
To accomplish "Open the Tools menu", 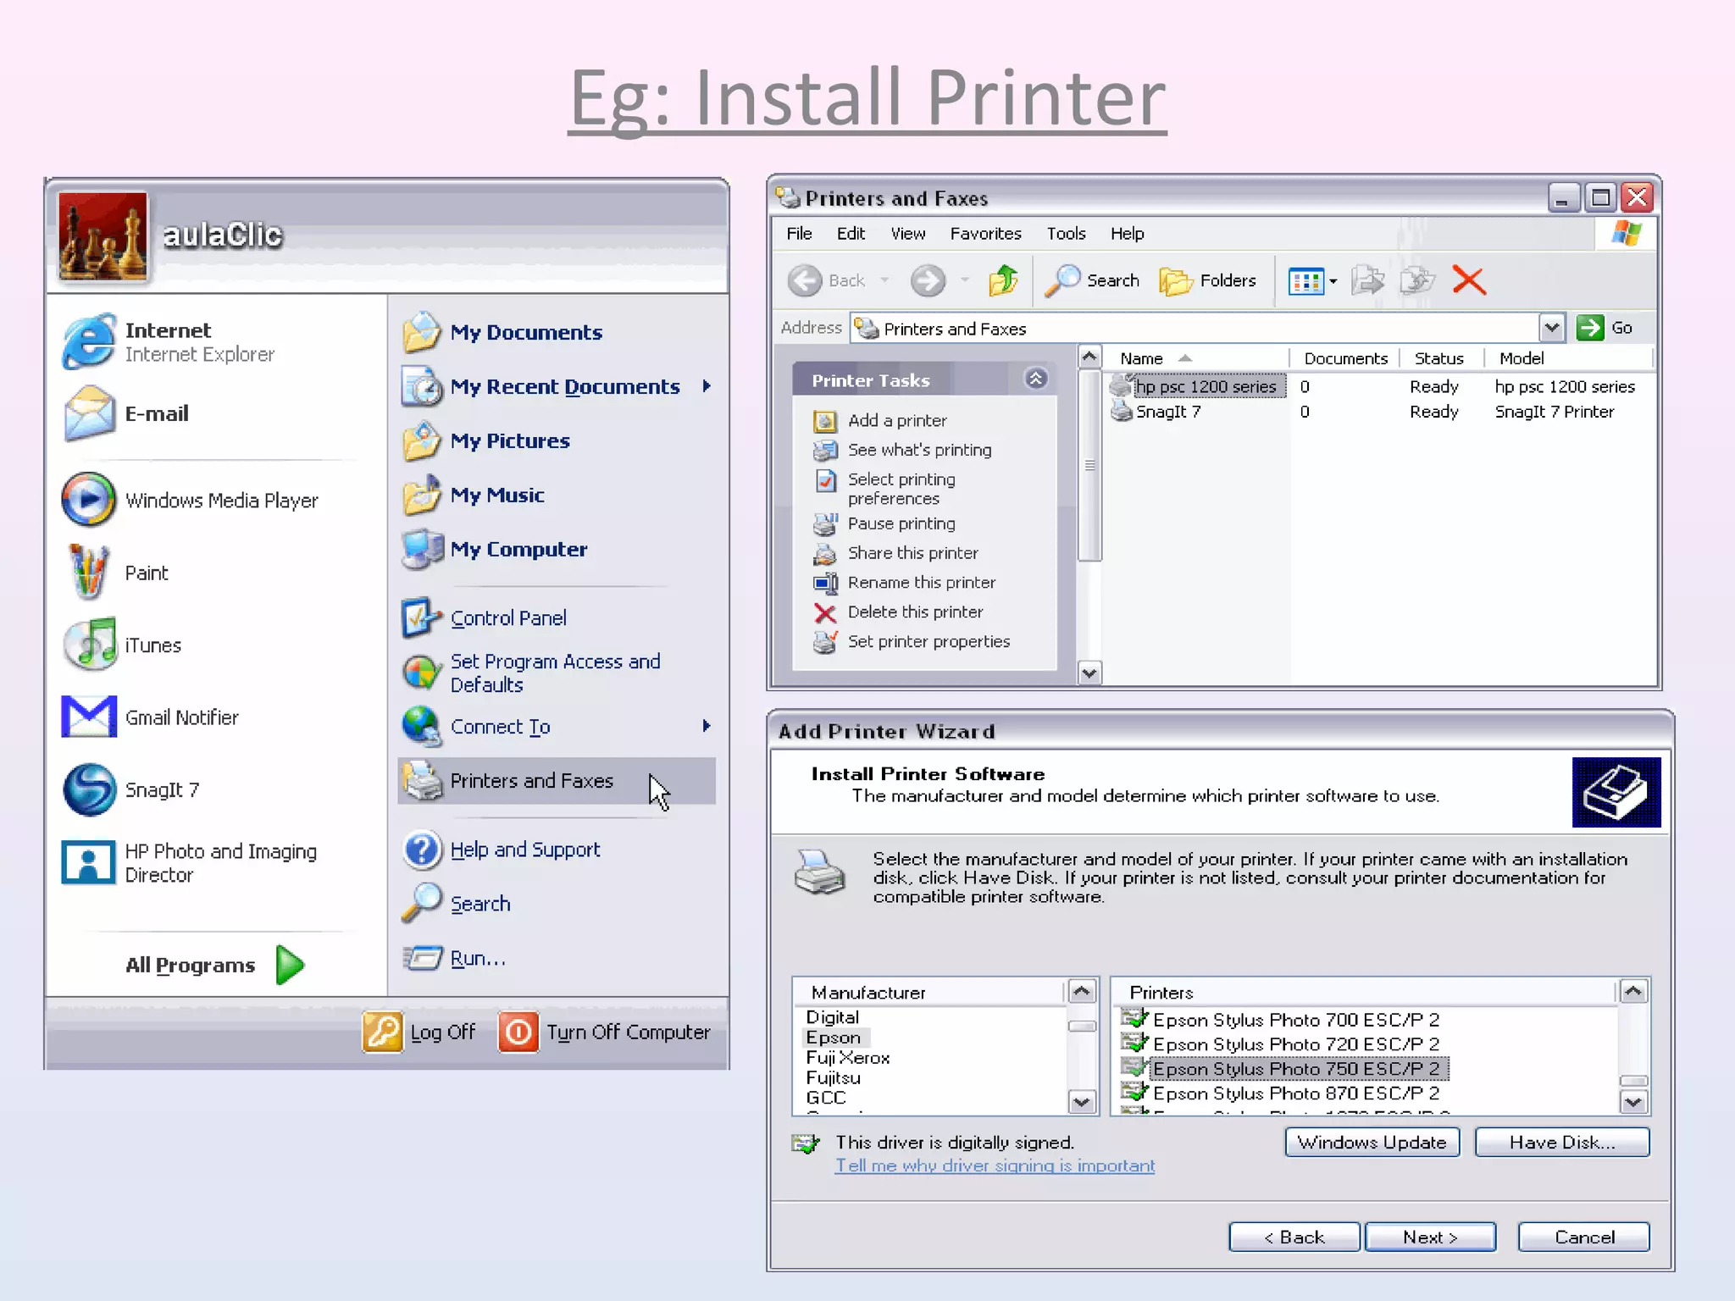I will (x=1066, y=233).
